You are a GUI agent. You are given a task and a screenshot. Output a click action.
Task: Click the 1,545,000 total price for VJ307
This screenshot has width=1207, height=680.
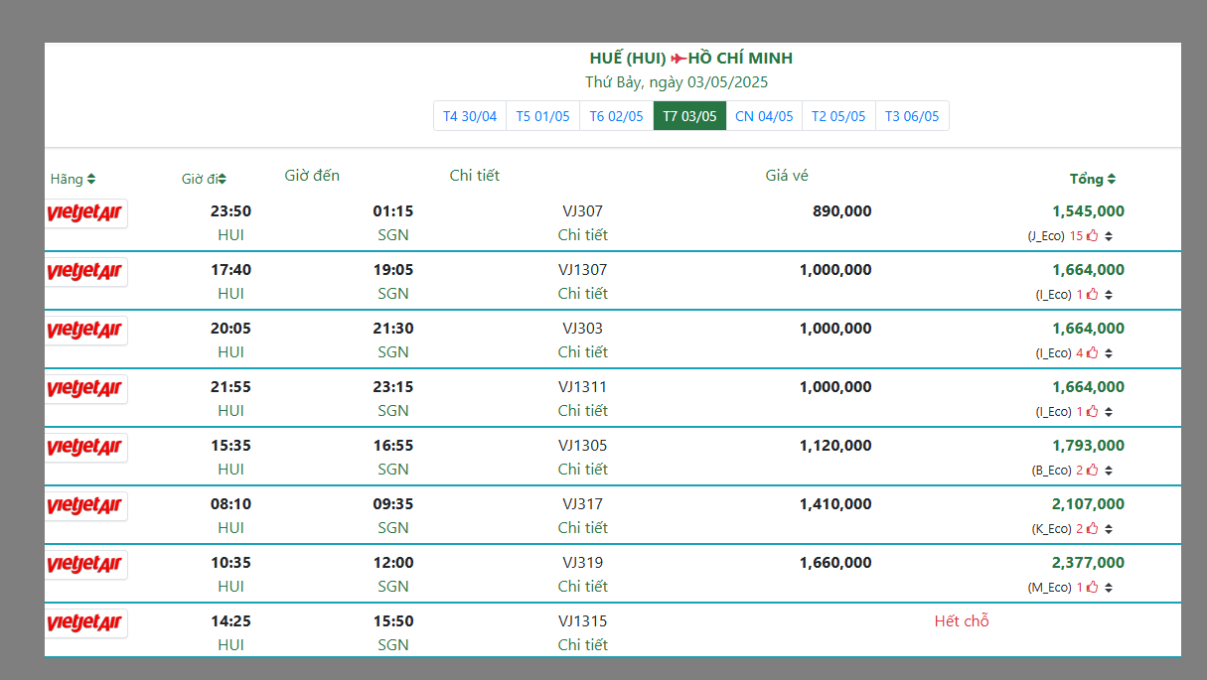(1088, 211)
